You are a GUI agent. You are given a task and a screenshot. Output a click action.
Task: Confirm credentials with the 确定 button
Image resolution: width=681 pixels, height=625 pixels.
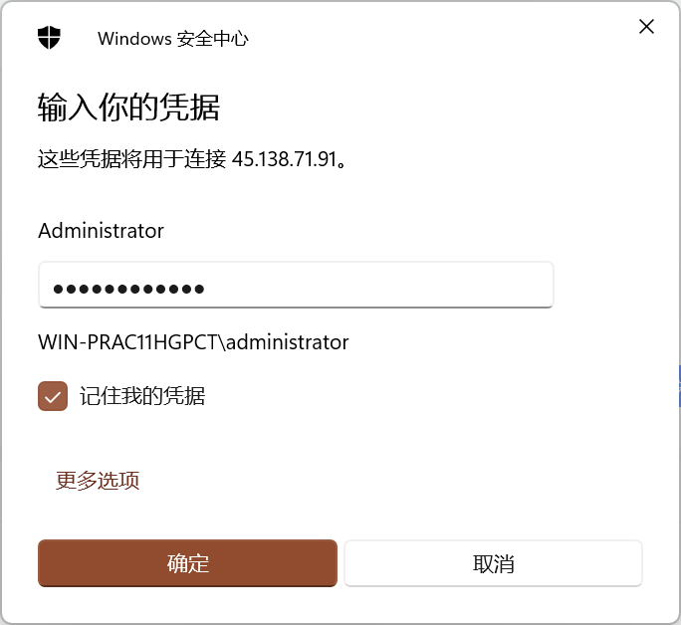point(187,563)
